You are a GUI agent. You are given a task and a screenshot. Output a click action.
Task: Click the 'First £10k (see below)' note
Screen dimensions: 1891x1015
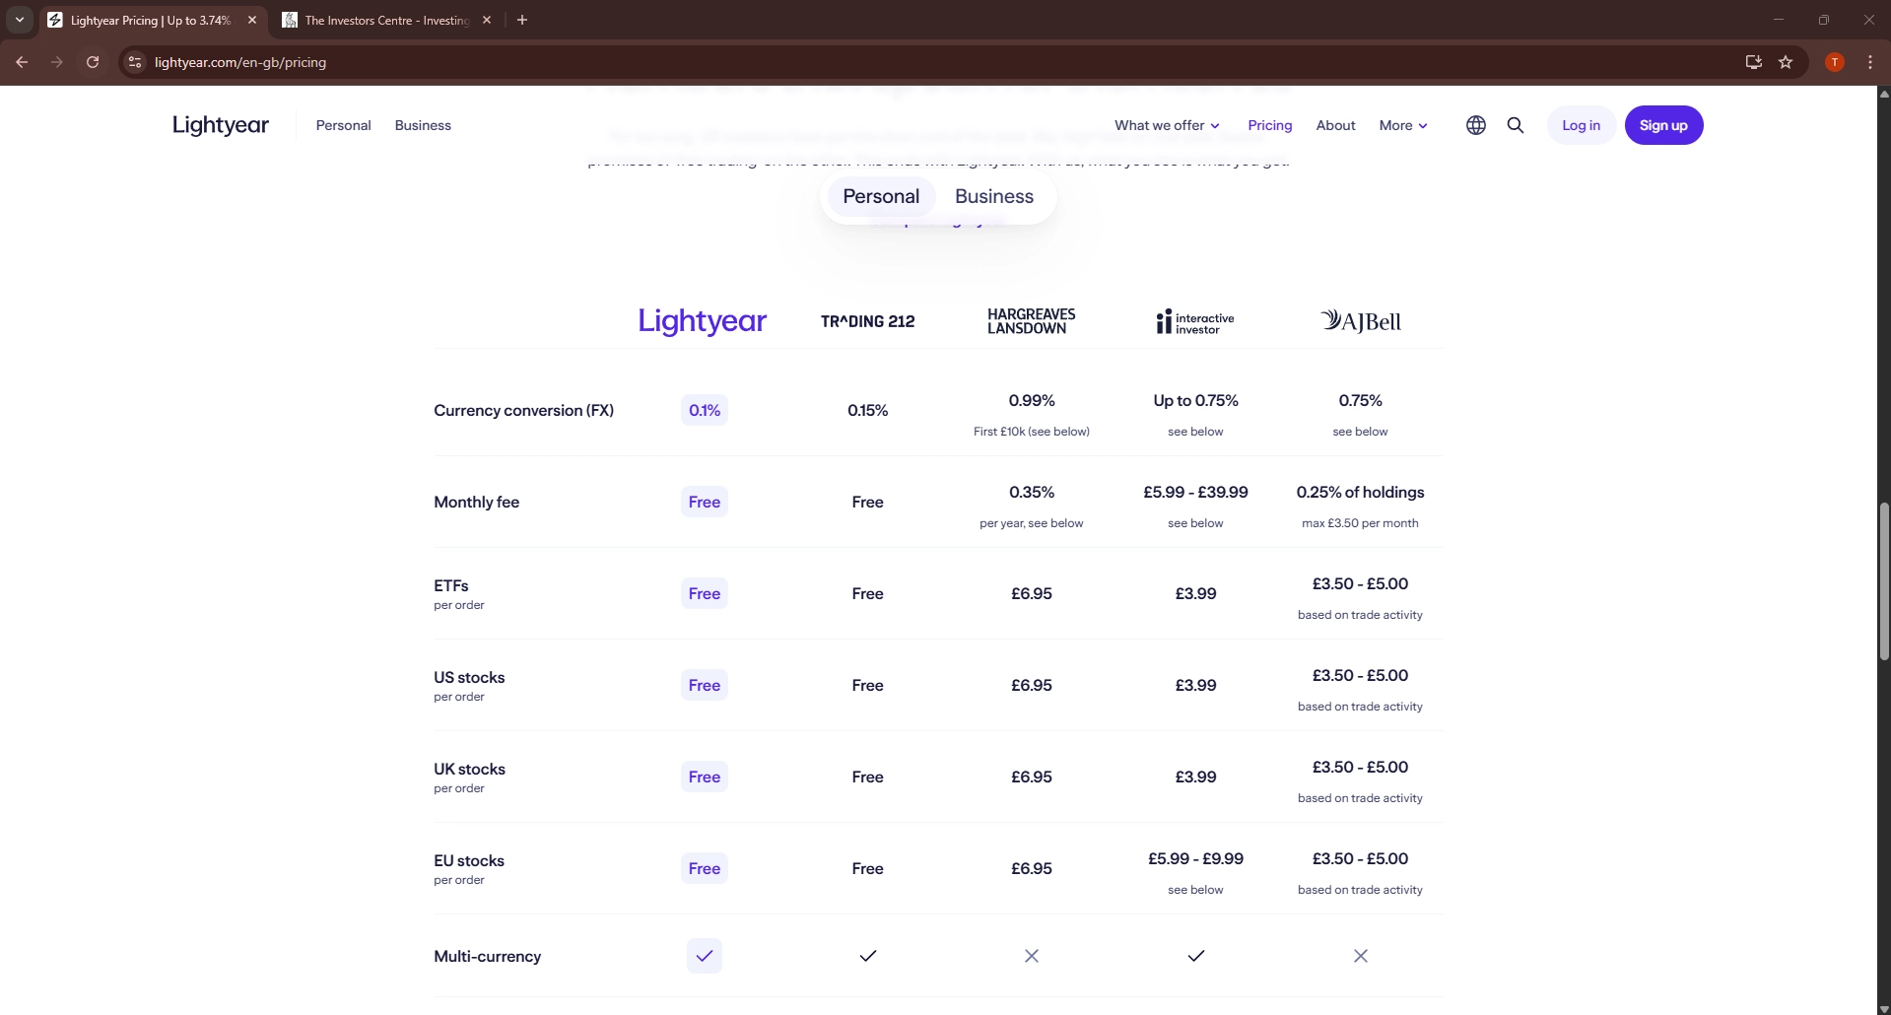click(1031, 432)
